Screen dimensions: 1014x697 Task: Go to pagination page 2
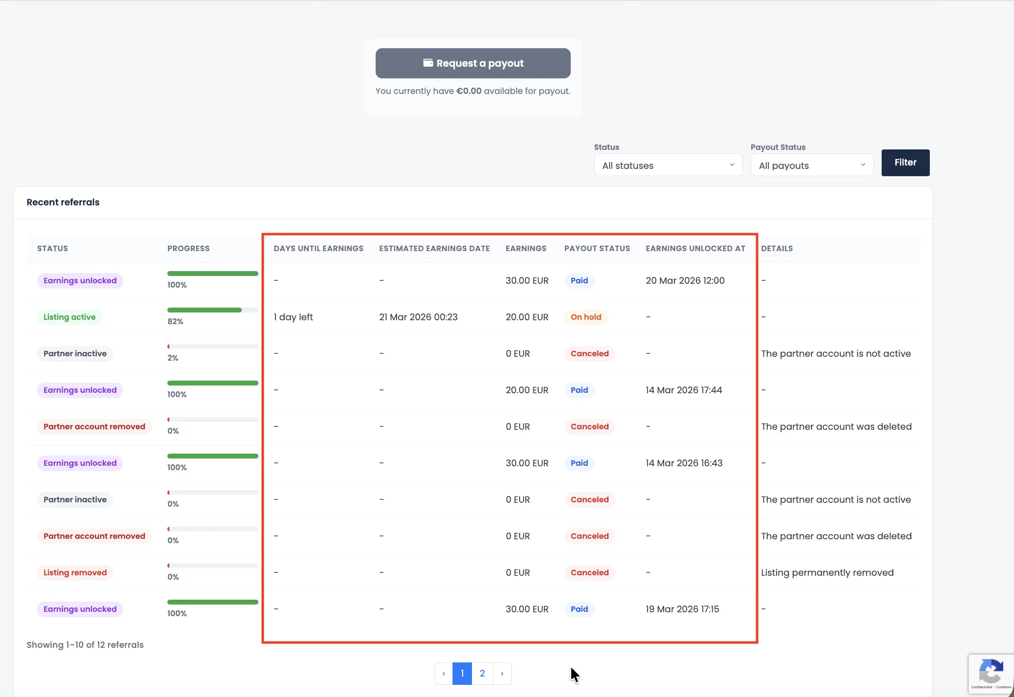(x=482, y=674)
